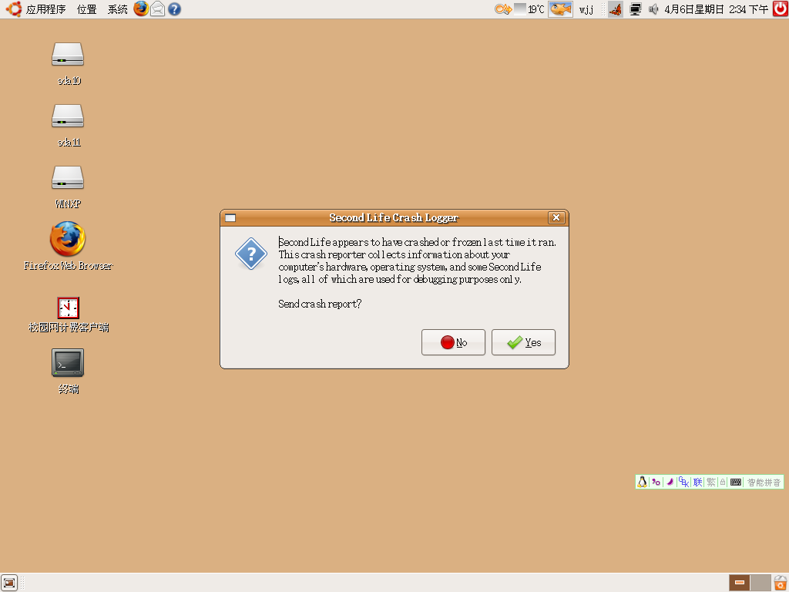The height and width of the screenshot is (592, 789).
Task: Click the penguin icon on the input method bar
Action: tap(642, 483)
